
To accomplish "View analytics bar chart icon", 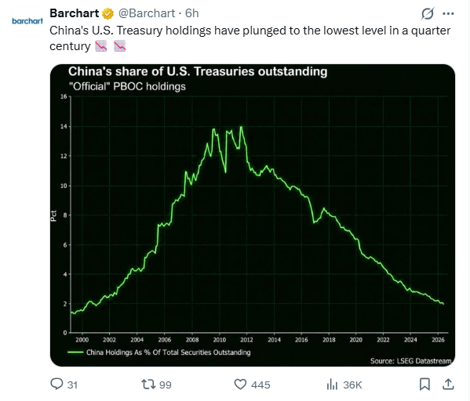I will tap(332, 385).
